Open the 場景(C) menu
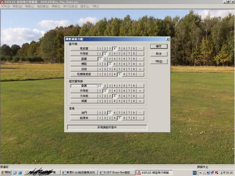235x176 pixels. pyautogui.click(x=29, y=7)
